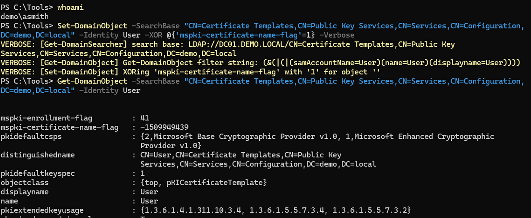The height and width of the screenshot is (218, 531).
Task: Click the objectclass property name
Action: 25,182
